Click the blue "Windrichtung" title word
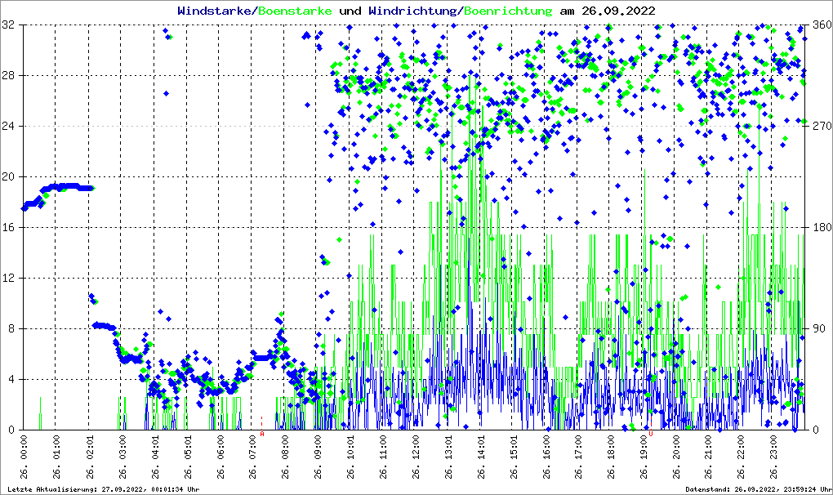The image size is (833, 495). click(413, 11)
